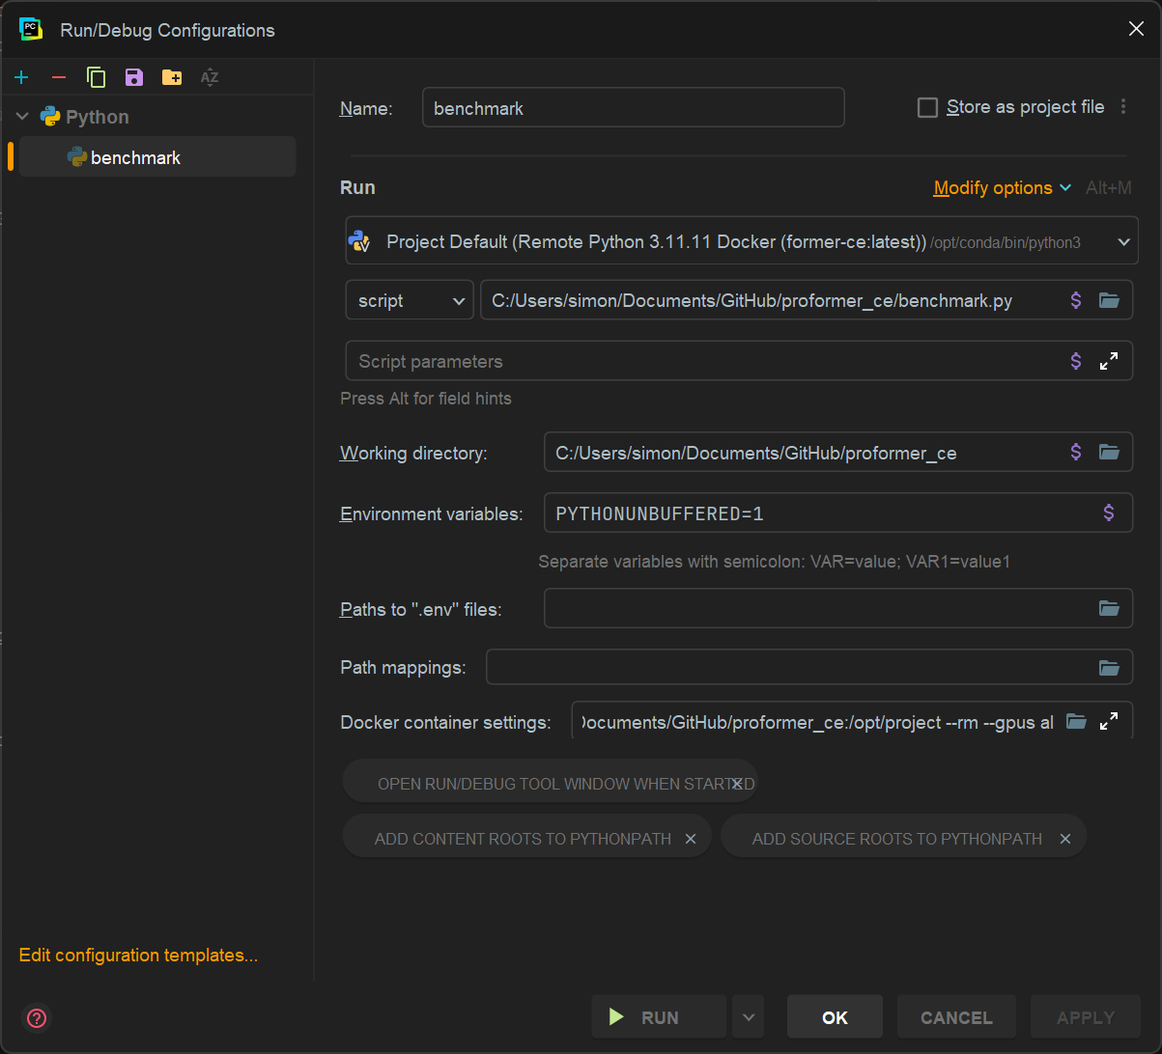Insert a macro into Script parameters
Screen dimensions: 1162x1054
pos(1075,360)
